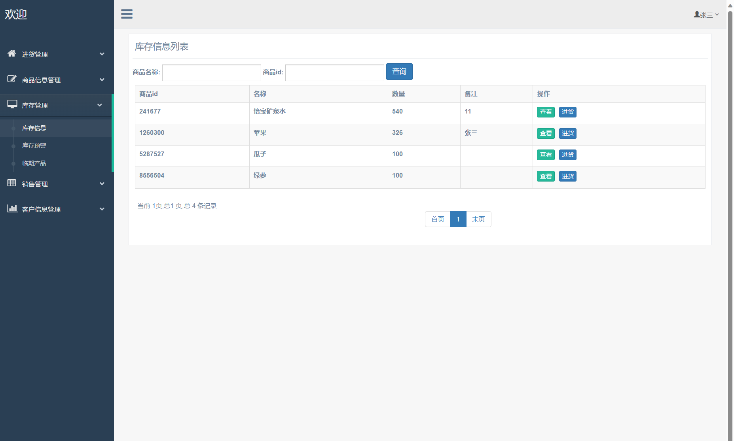Click into the 商品id search field

tap(334, 73)
